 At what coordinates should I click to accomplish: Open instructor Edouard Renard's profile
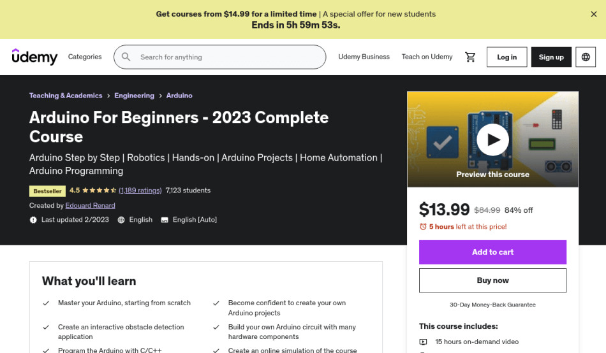tap(90, 206)
